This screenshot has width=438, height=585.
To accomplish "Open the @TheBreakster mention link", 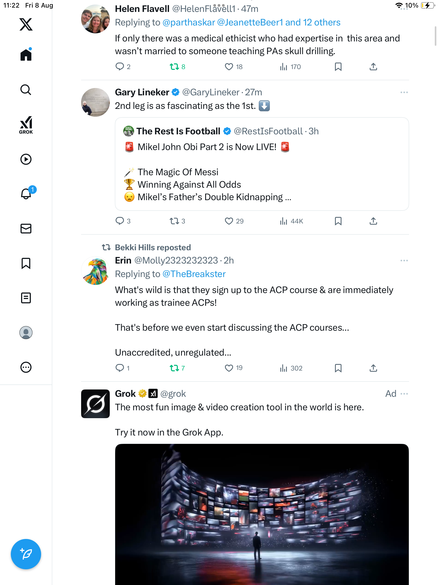I will [194, 274].
